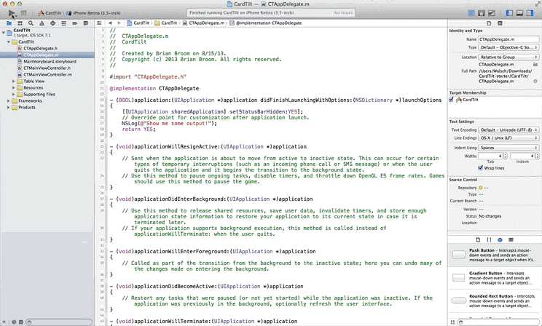Select CTAppDelegate.h in navigator
542x326 pixels.
click(x=40, y=48)
